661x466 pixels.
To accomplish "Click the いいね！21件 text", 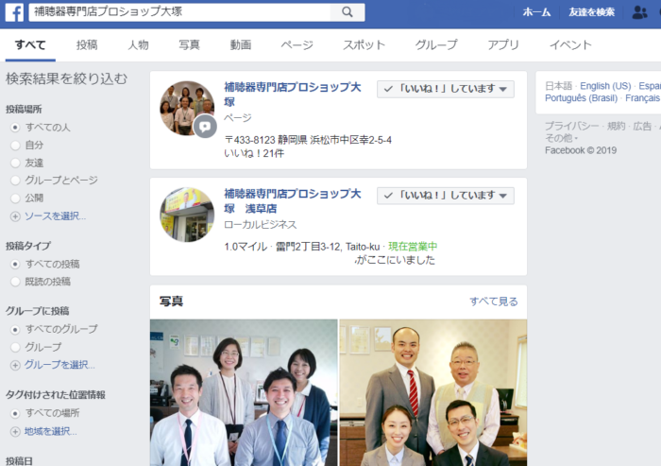I will (x=254, y=153).
